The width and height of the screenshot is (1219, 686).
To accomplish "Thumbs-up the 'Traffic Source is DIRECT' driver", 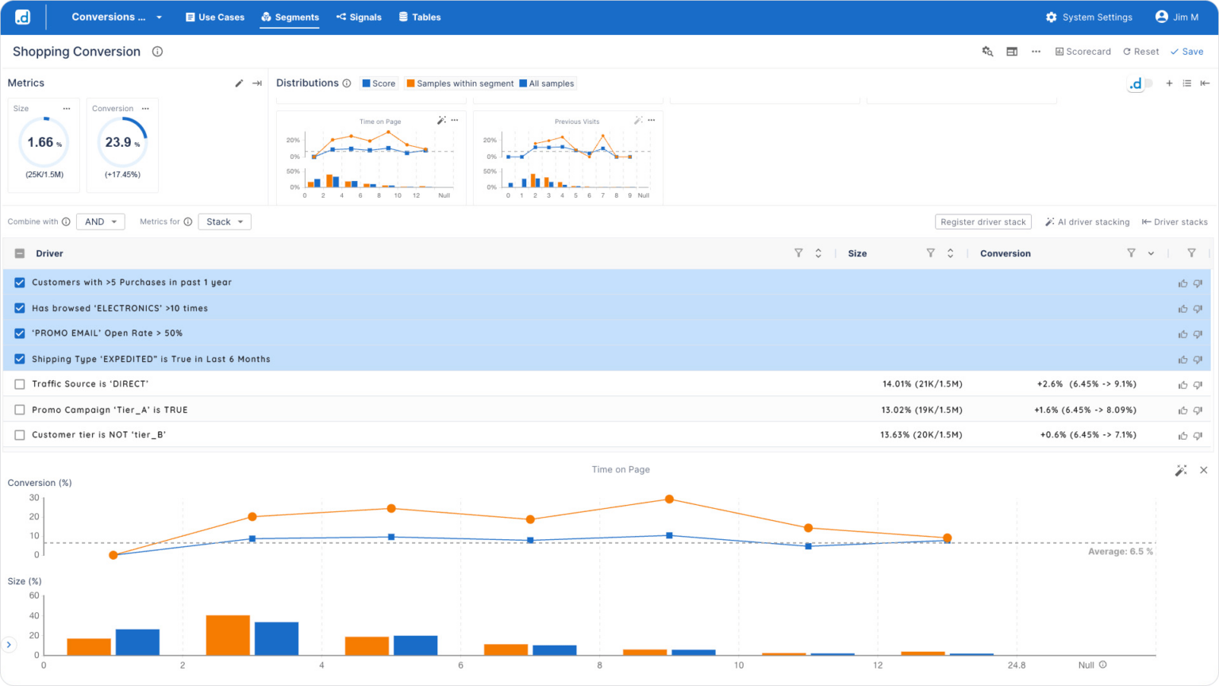I will [1182, 384].
